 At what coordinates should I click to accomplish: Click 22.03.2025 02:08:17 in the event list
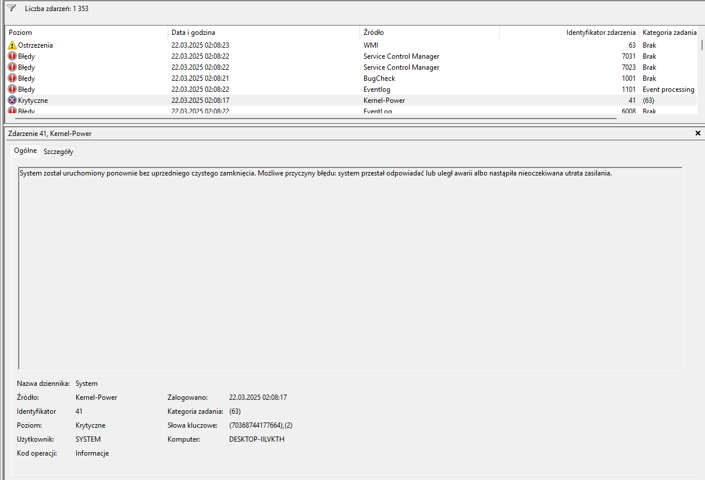(x=200, y=101)
